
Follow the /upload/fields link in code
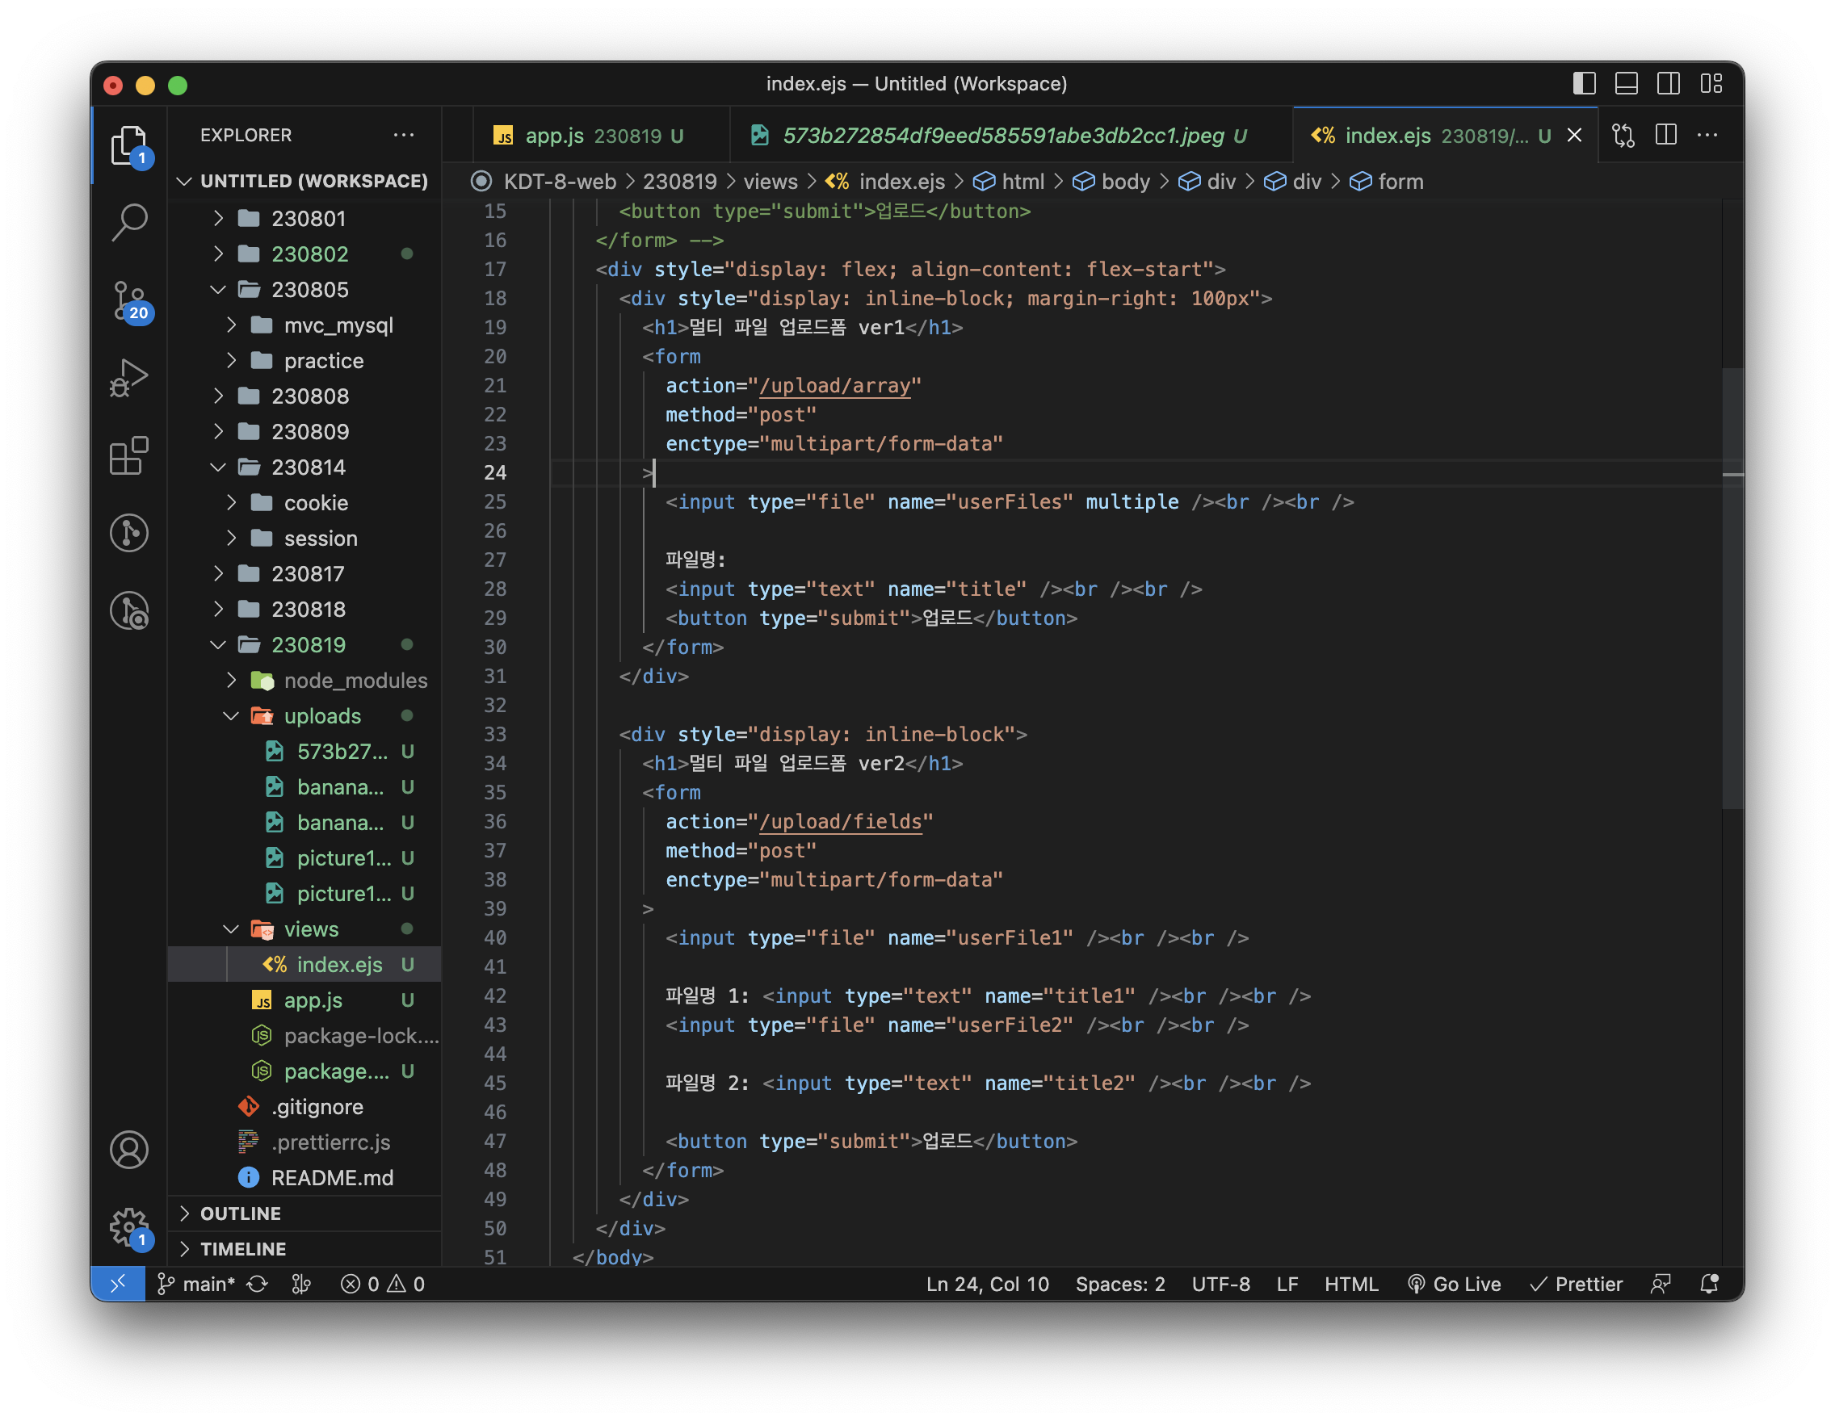point(840,821)
